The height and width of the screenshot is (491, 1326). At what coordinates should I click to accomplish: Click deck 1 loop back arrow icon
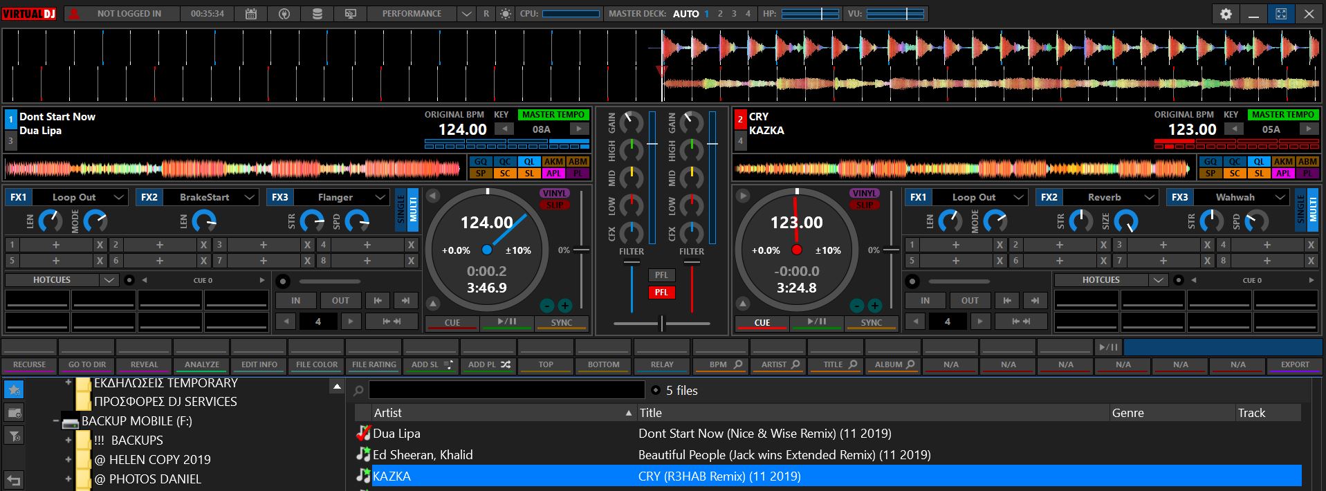click(x=378, y=301)
